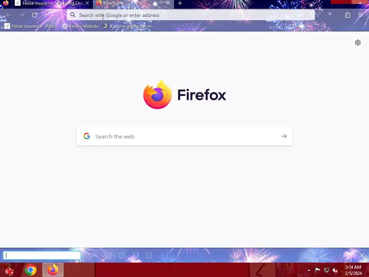The width and height of the screenshot is (369, 277).
Task: Click the muted volume tray icon
Action: click(335, 270)
